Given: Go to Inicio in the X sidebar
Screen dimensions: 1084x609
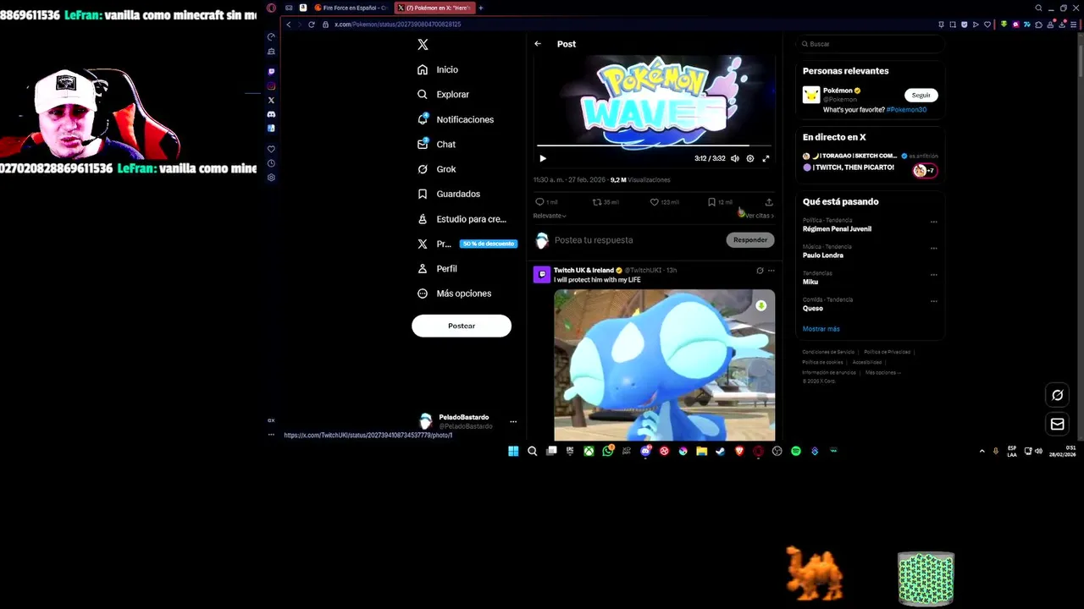Looking at the screenshot, I should pyautogui.click(x=438, y=69).
